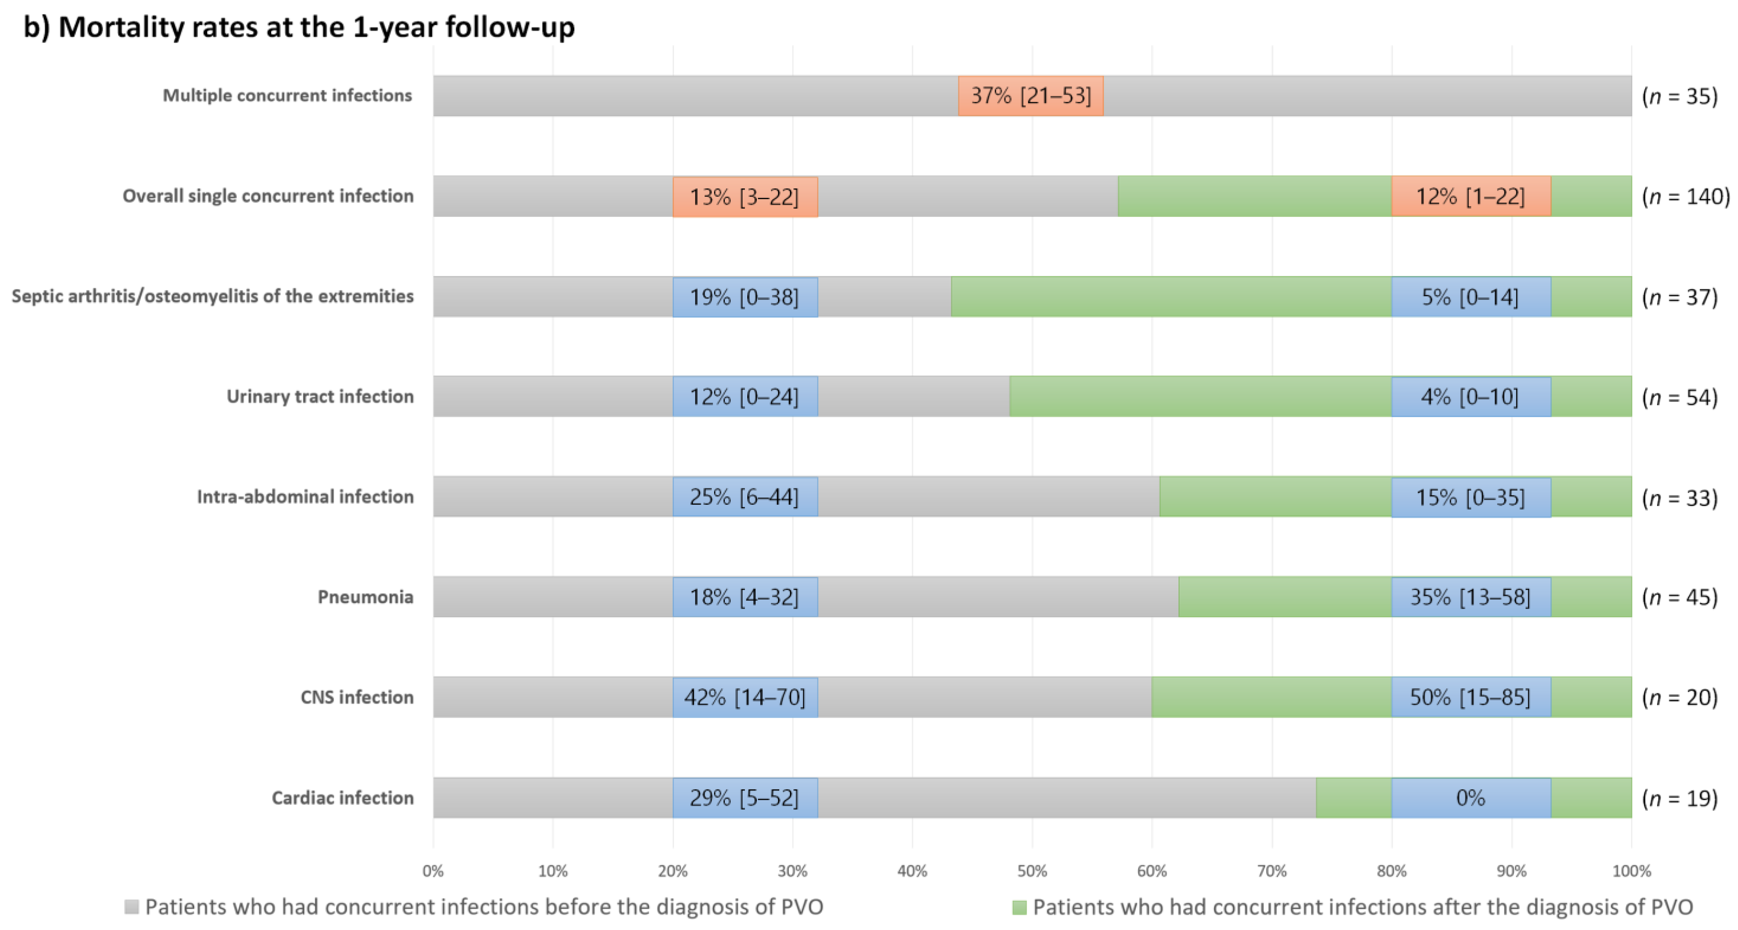Select the chart title about 1-year mortality
Screen dimensions: 1738x930
(299, 27)
